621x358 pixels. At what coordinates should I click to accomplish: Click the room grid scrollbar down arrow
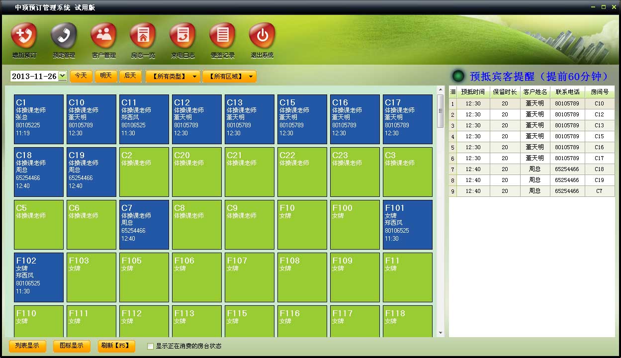coord(440,333)
